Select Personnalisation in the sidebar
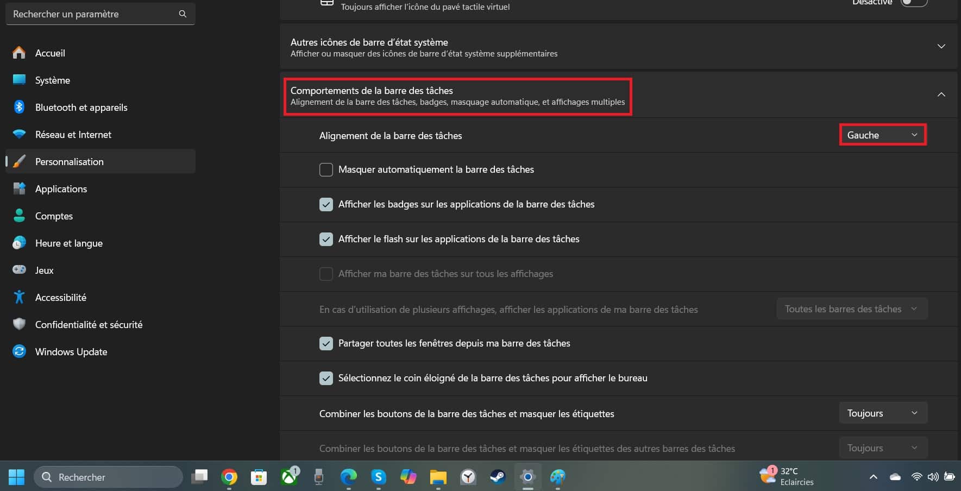Image resolution: width=961 pixels, height=491 pixels. click(70, 161)
